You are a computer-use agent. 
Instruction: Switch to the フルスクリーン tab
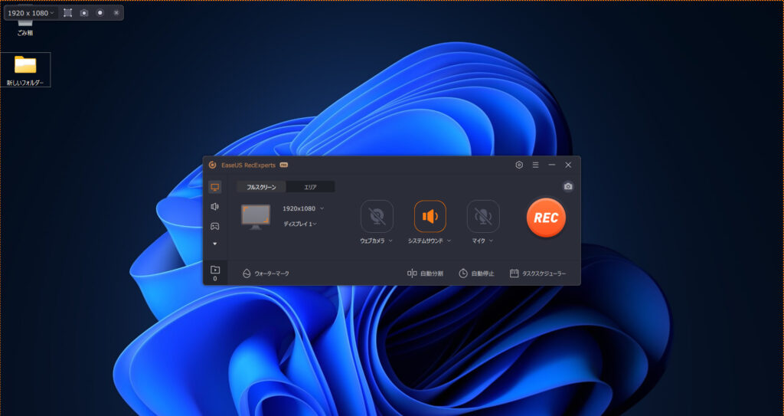coord(261,187)
